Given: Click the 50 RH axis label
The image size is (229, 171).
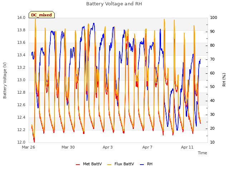Looking at the screenshot, I should point(212,87).
